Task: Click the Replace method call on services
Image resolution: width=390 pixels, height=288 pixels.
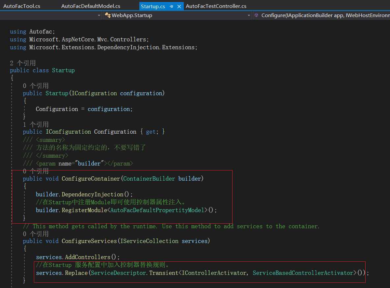Action: click(x=76, y=273)
